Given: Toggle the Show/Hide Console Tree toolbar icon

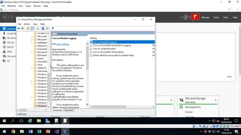Looking at the screenshot, I should pyautogui.click(x=32, y=28).
